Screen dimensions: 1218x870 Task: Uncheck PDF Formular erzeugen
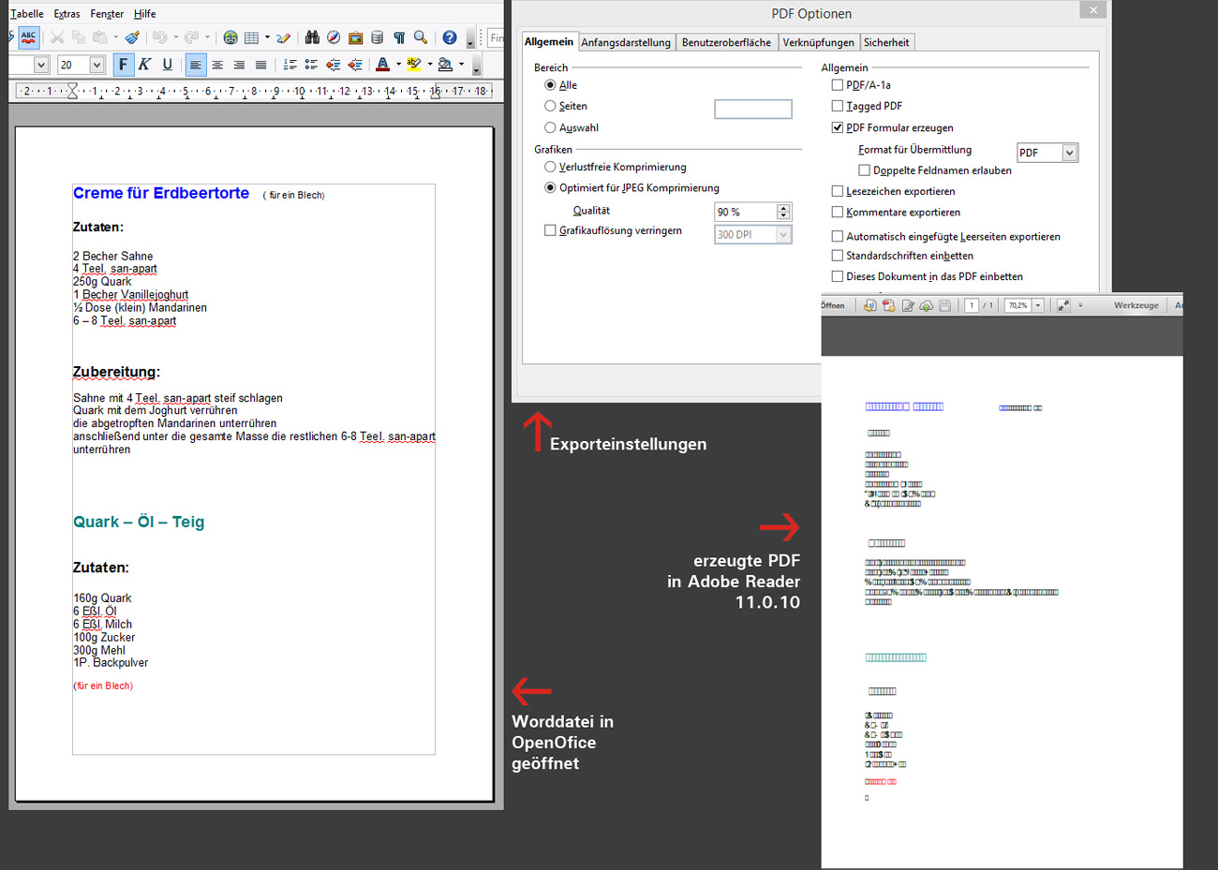838,127
